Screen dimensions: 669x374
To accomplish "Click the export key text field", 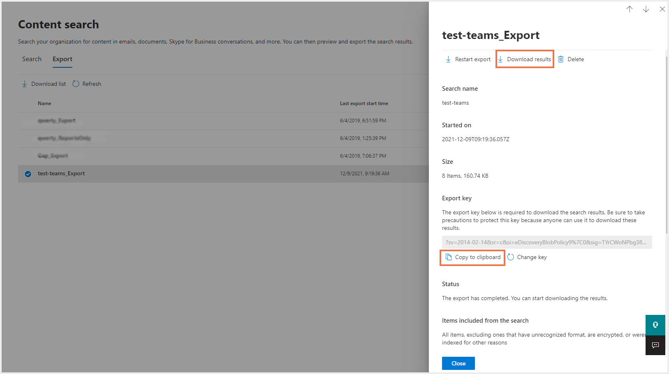I will (x=546, y=243).
